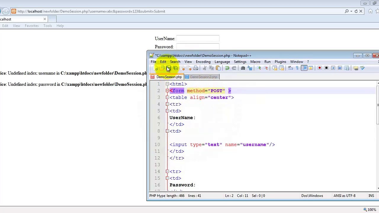The height and width of the screenshot is (213, 379).
Task: Click the ANSI as UTF-8 status entry
Action: [344, 196]
